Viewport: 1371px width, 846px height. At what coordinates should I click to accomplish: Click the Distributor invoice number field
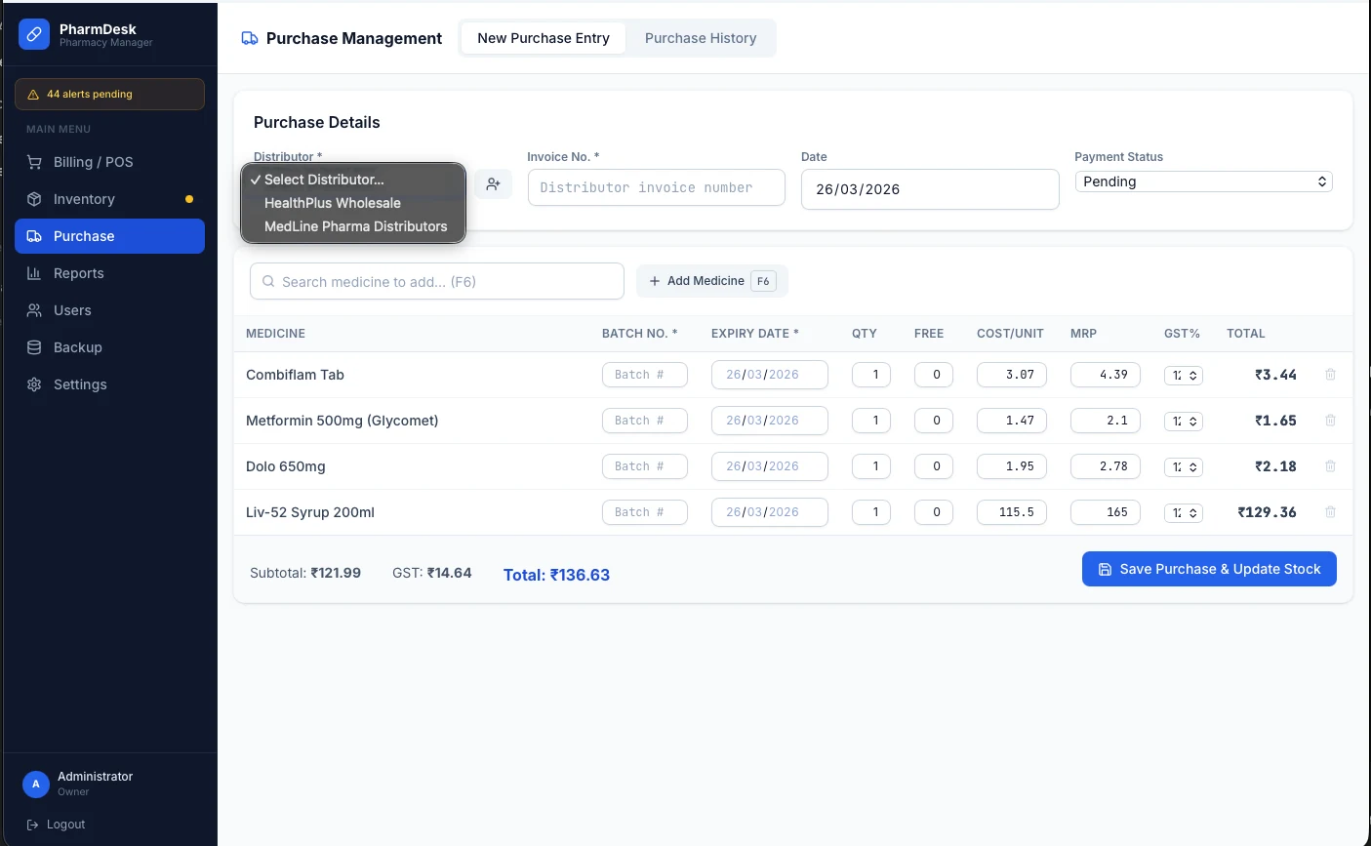[x=656, y=187]
